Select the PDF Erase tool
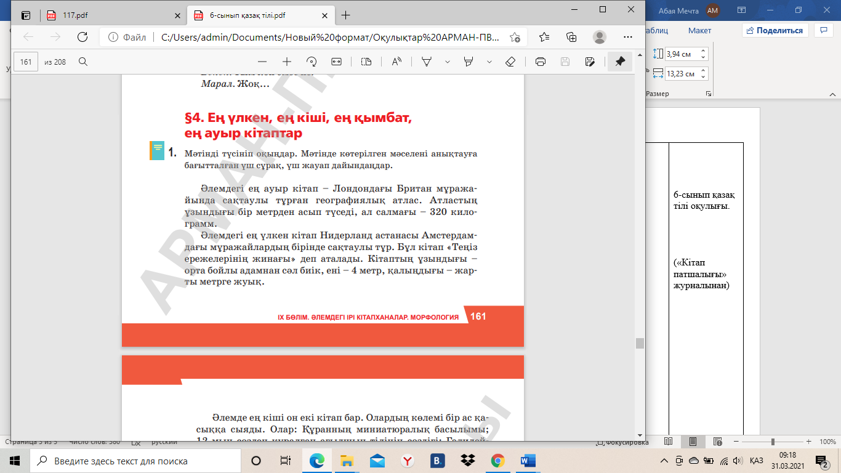 click(x=510, y=62)
